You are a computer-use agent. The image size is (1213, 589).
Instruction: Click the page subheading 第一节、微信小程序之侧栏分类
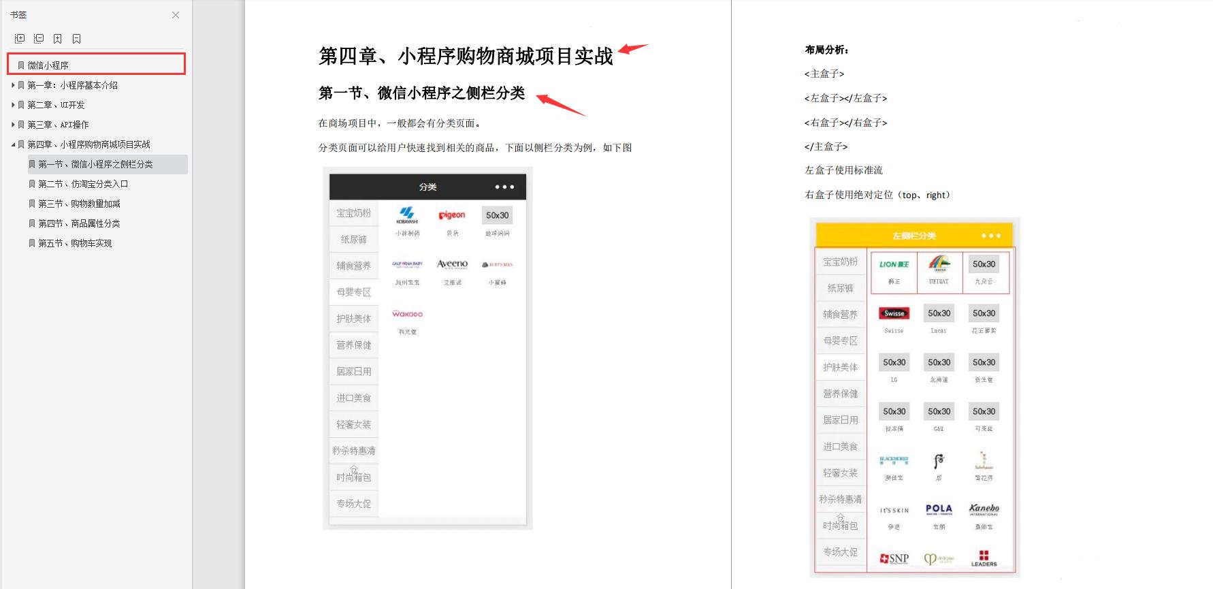coord(421,93)
